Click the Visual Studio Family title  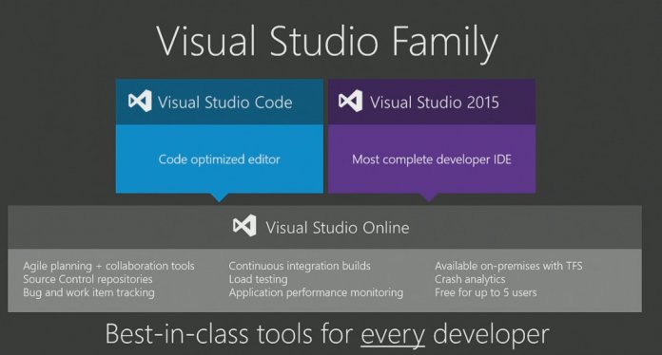point(327,42)
